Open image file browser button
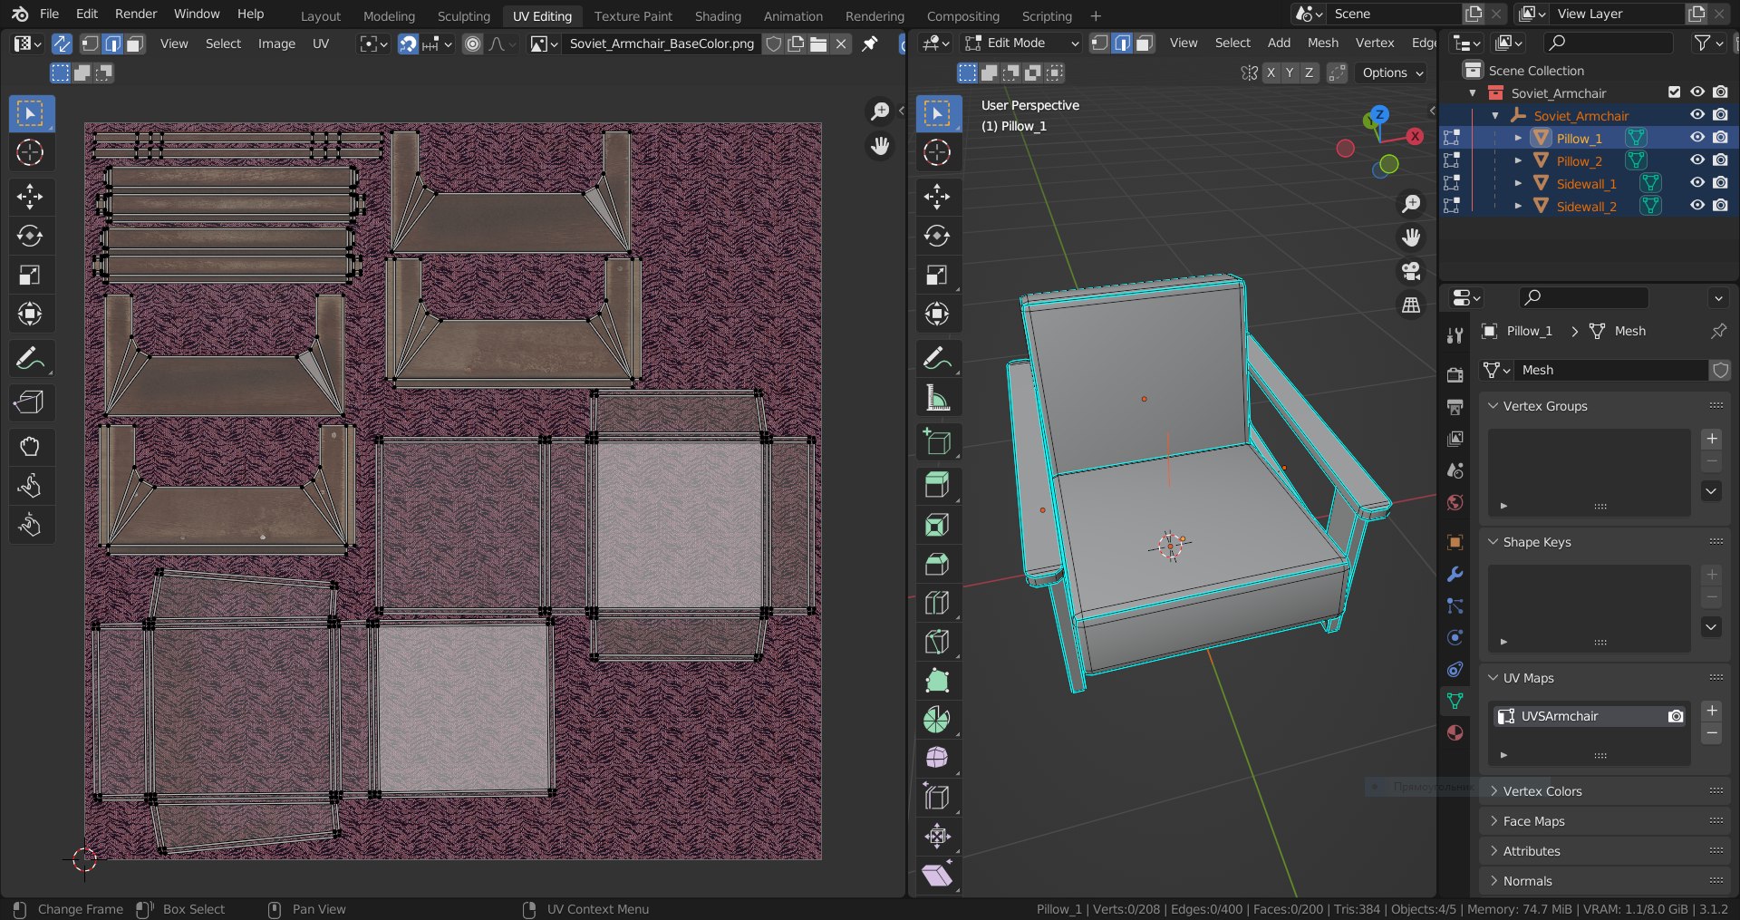Screen dimensions: 1740x920 818,44
